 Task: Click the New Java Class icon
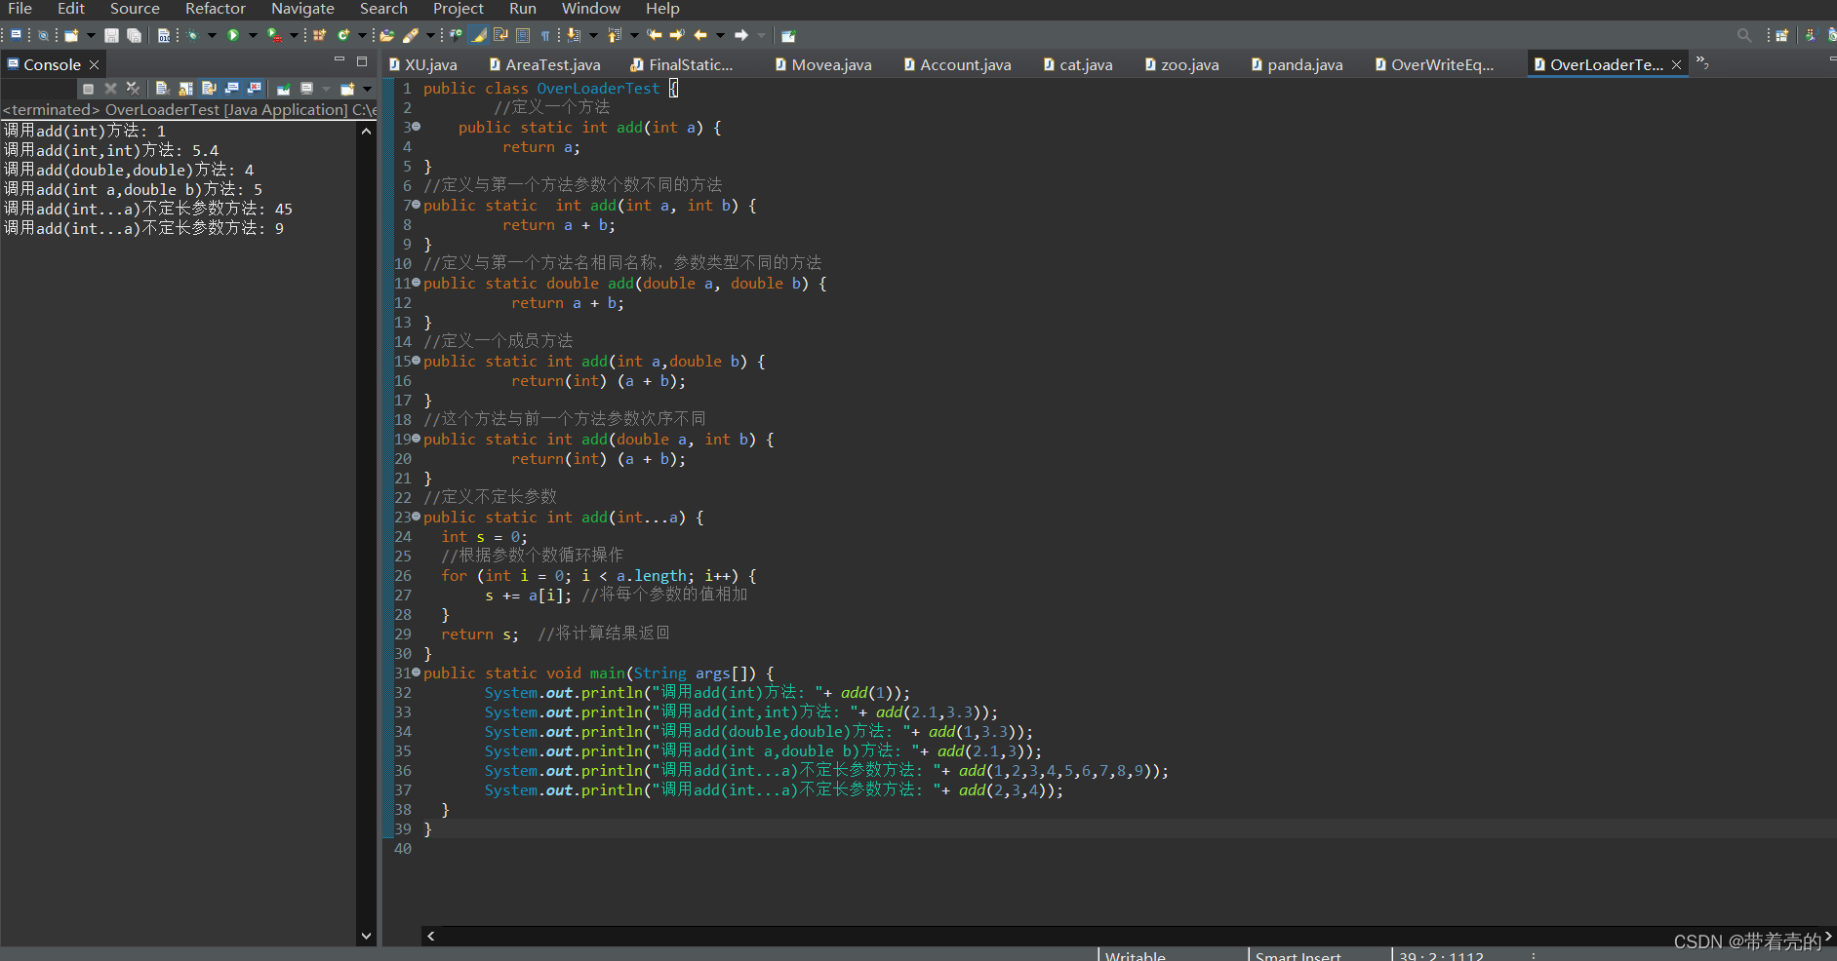coord(343,35)
